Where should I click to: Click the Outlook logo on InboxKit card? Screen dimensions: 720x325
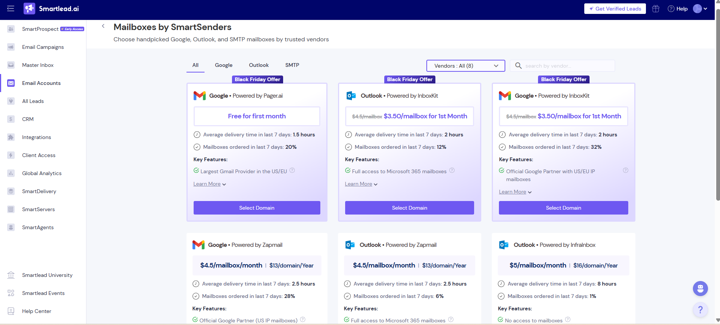tap(351, 96)
